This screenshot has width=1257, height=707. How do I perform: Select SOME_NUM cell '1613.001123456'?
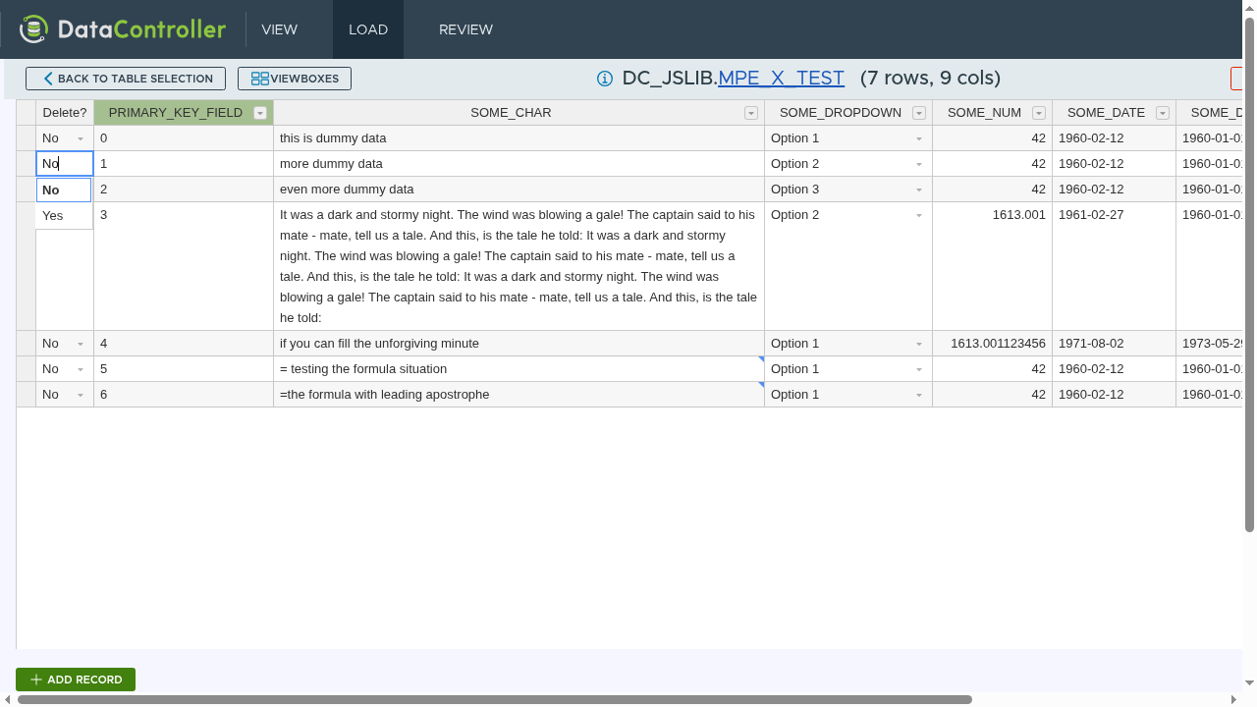point(992,344)
